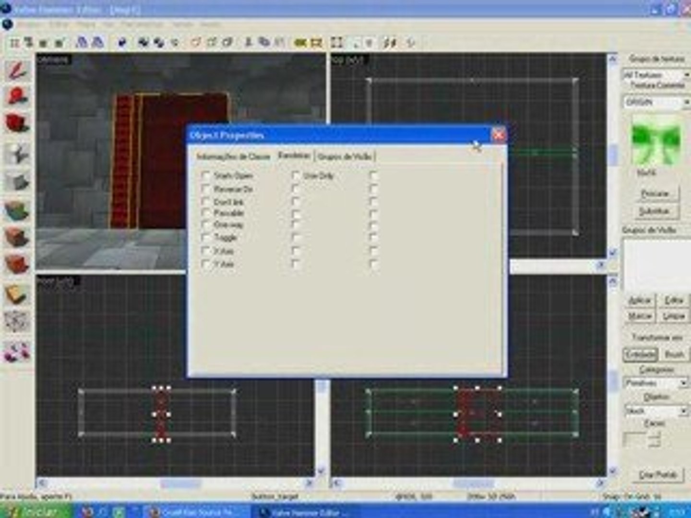
Task: Select the Entity tool
Action: click(18, 153)
